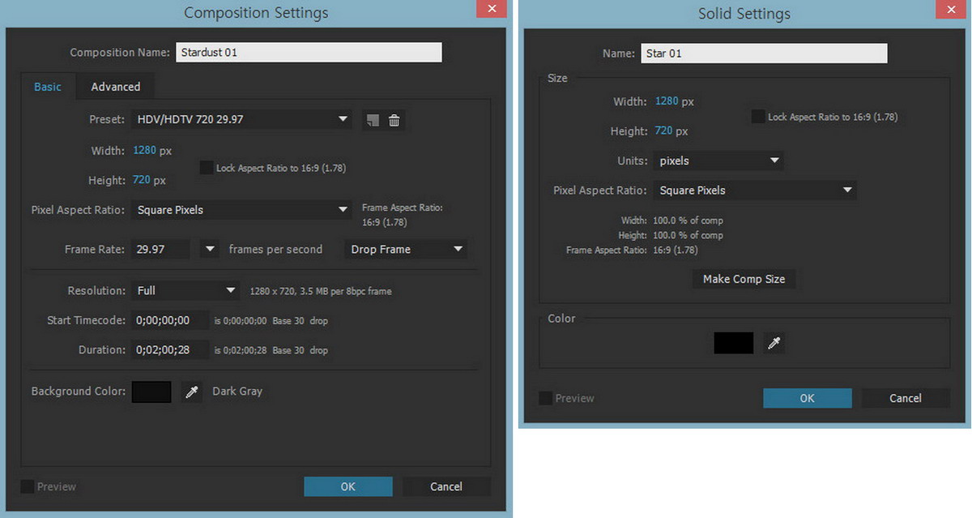This screenshot has height=518, width=972.
Task: Open the Background Color swatch
Action: point(151,392)
